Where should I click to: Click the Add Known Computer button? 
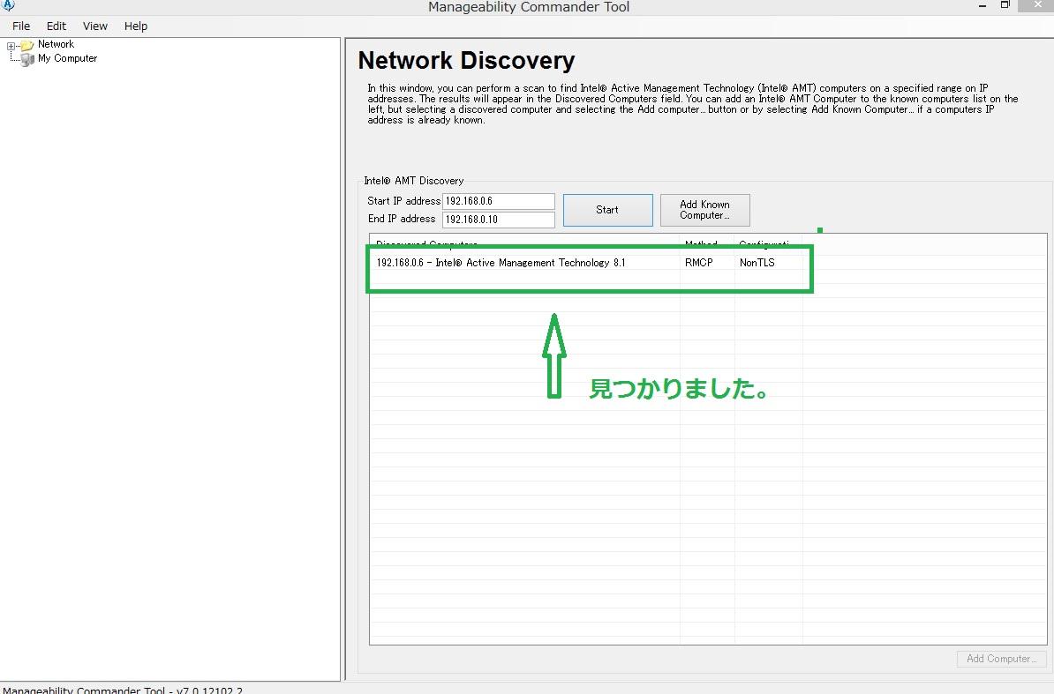click(705, 210)
